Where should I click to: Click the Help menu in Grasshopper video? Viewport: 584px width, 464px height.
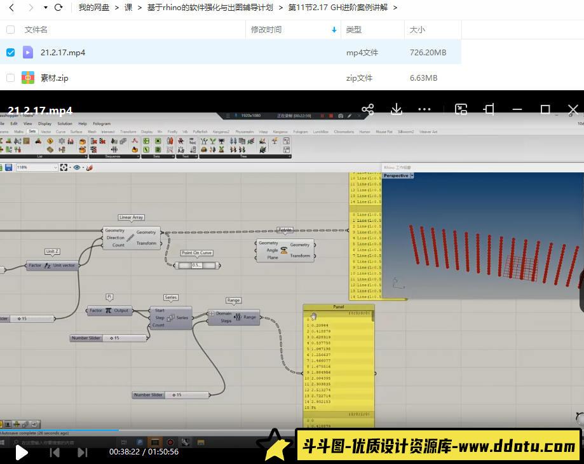(83, 124)
